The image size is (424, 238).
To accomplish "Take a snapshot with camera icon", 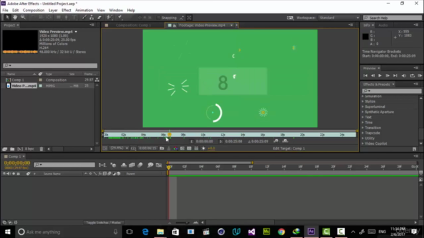I will [162, 148].
